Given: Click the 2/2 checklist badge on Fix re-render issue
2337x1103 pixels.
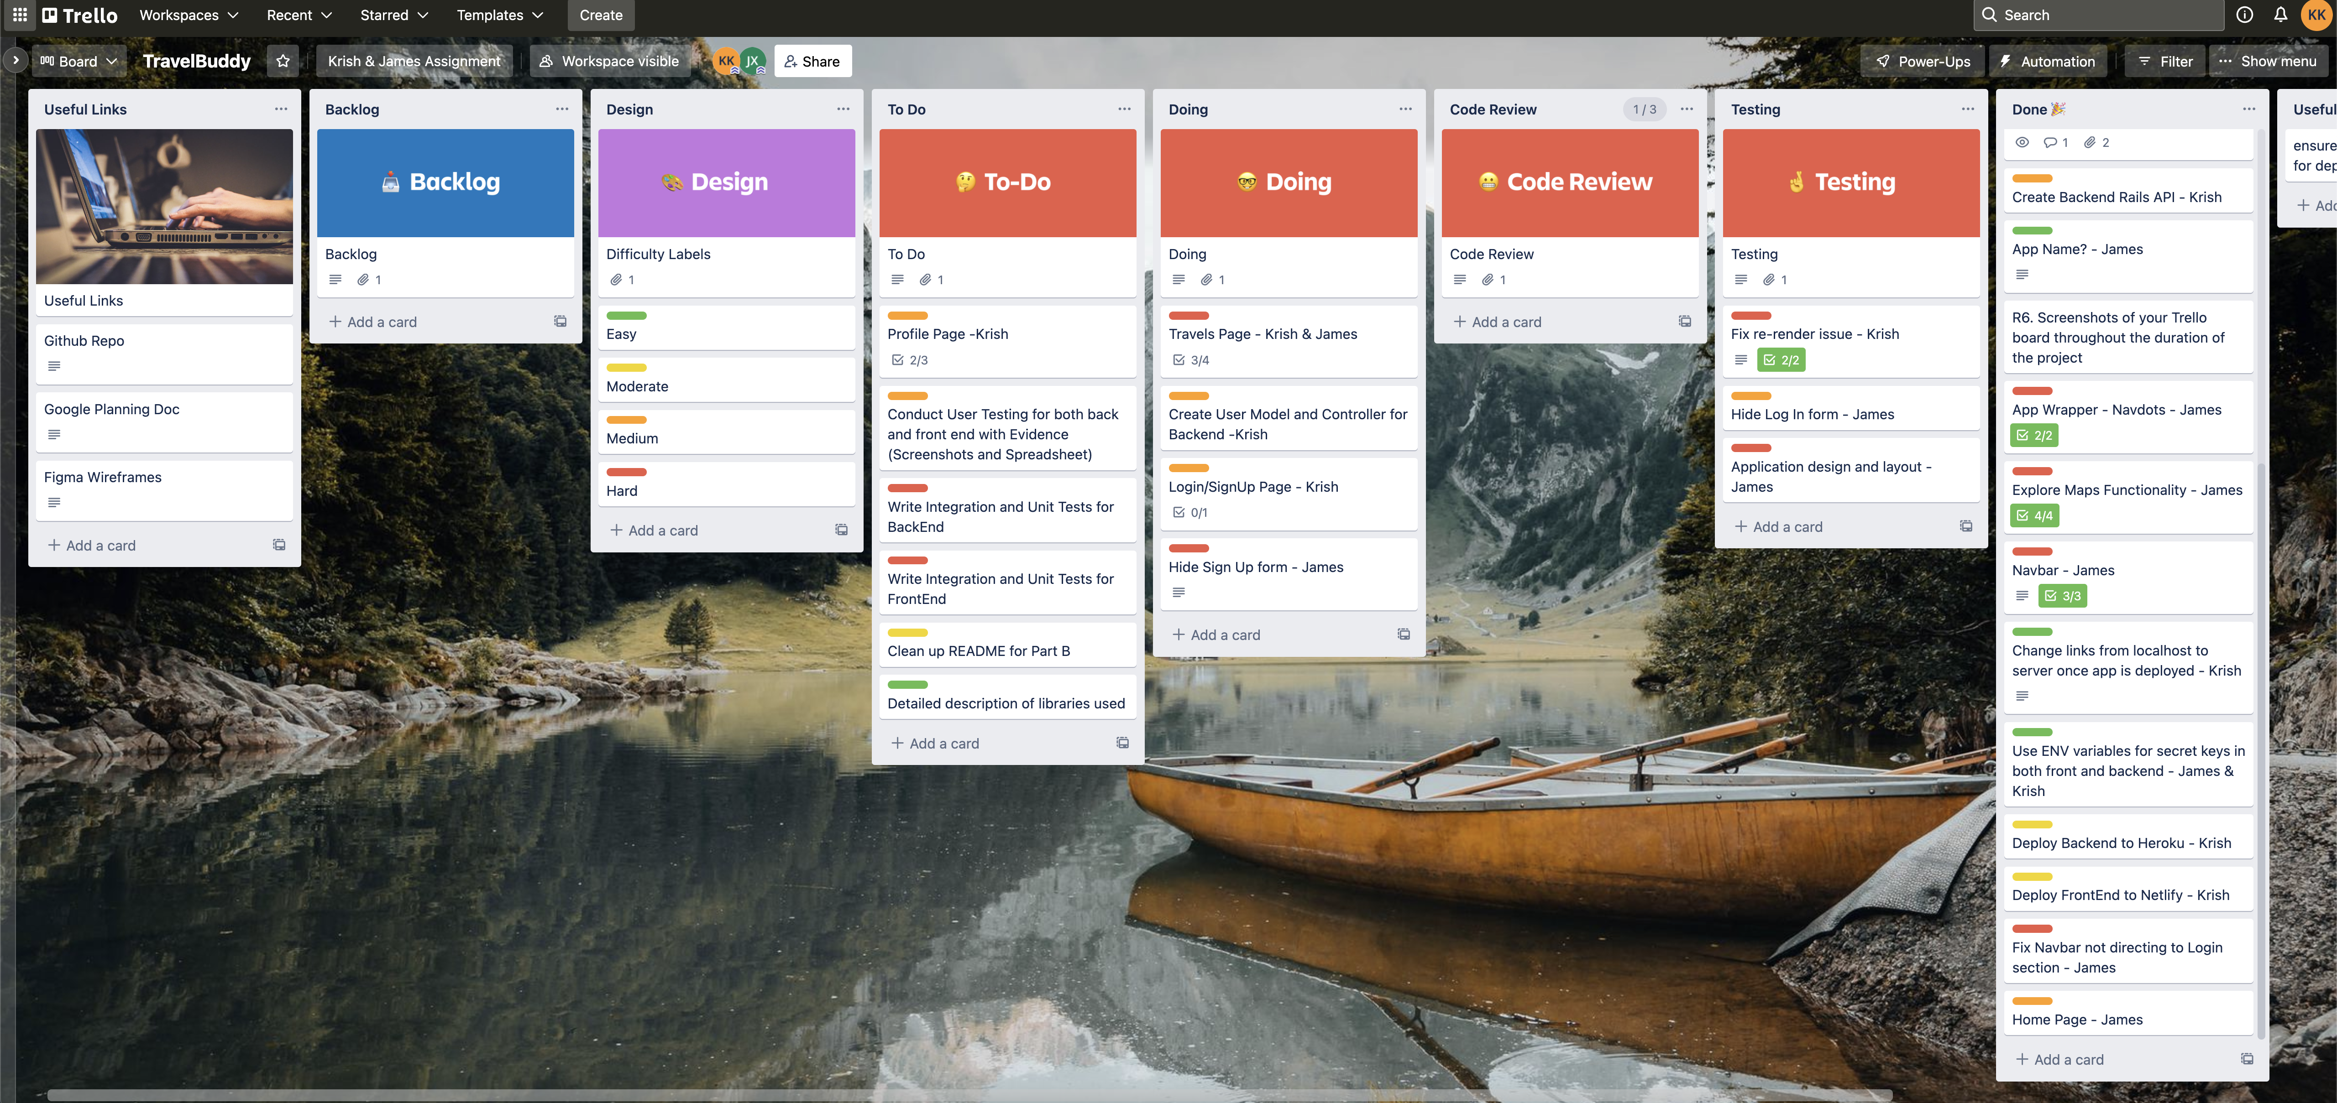Looking at the screenshot, I should pyautogui.click(x=1781, y=360).
